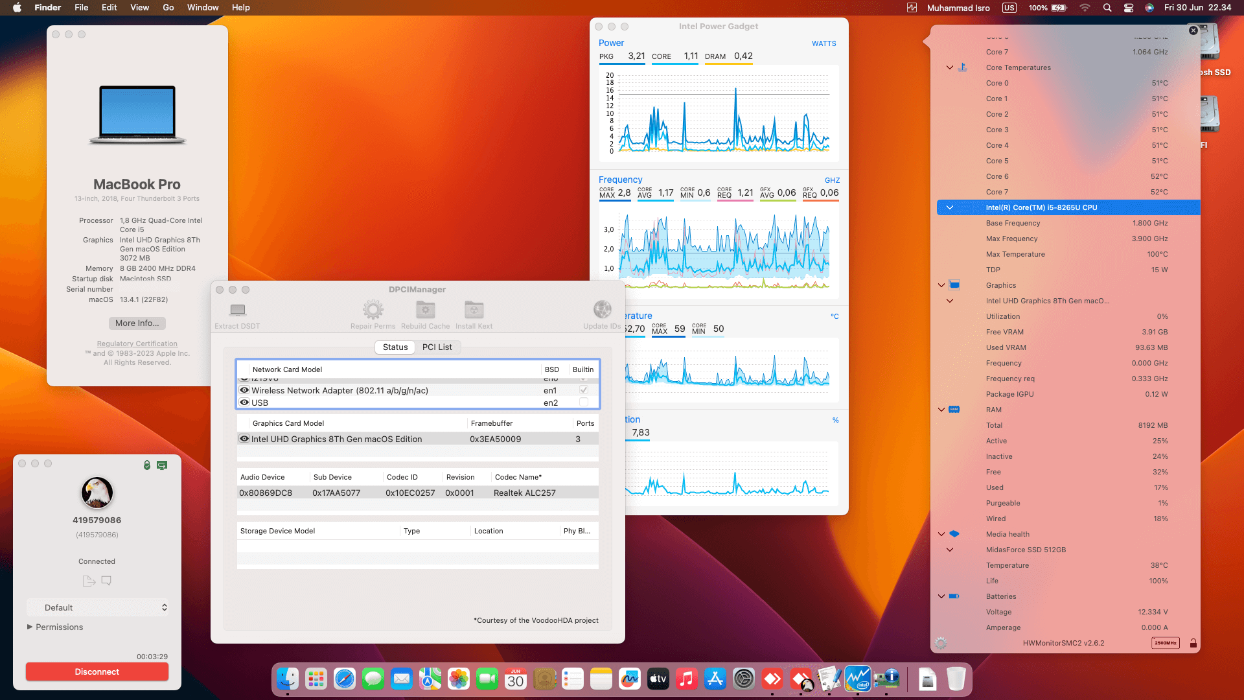Switch to PCI List tab in DPCIManager
The width and height of the screenshot is (1244, 700).
pos(437,347)
